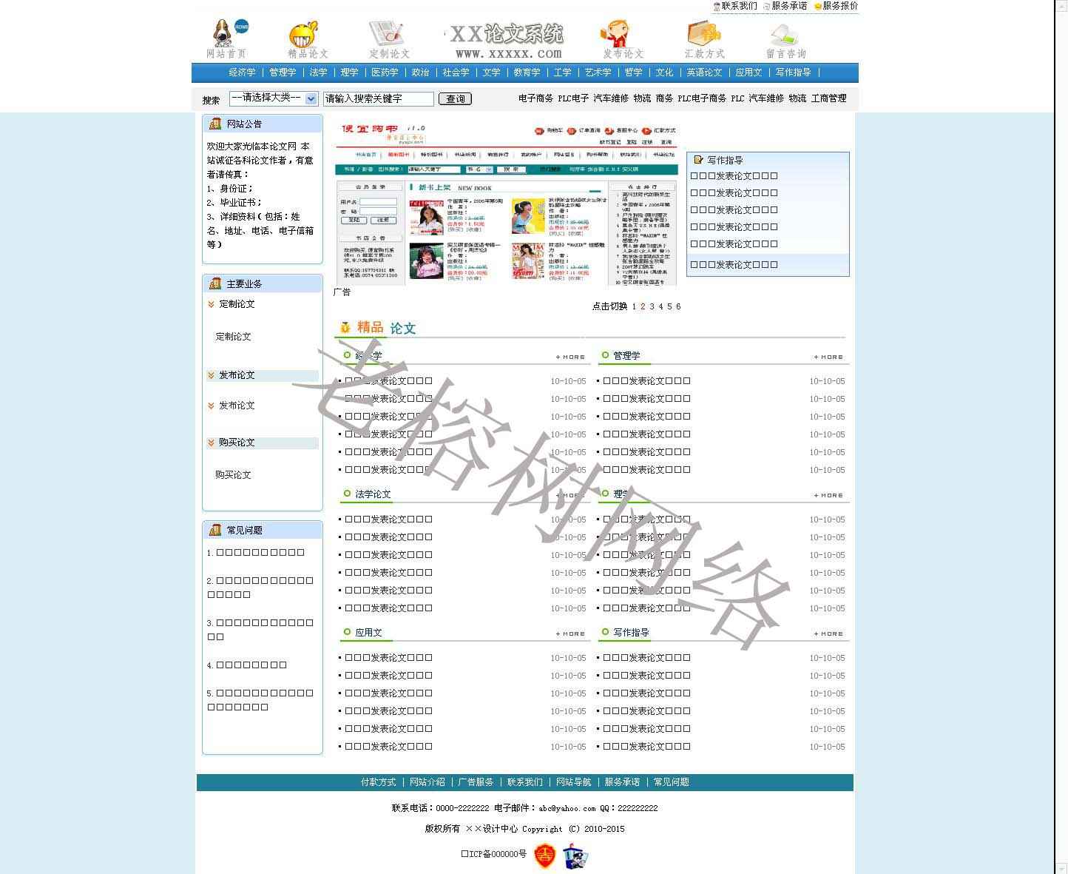The width and height of the screenshot is (1068, 874).
Task: Open the 发布论文 character icon
Action: pyautogui.click(x=615, y=34)
